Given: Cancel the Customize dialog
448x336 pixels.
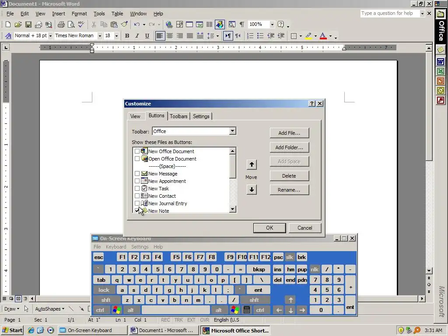Looking at the screenshot, I should click(x=305, y=227).
